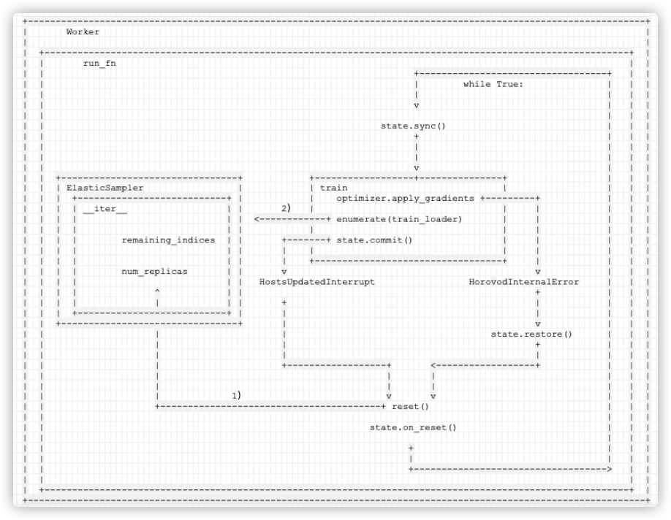671x520 pixels.
Task: Click HorovodInternalError label
Action: (x=524, y=282)
